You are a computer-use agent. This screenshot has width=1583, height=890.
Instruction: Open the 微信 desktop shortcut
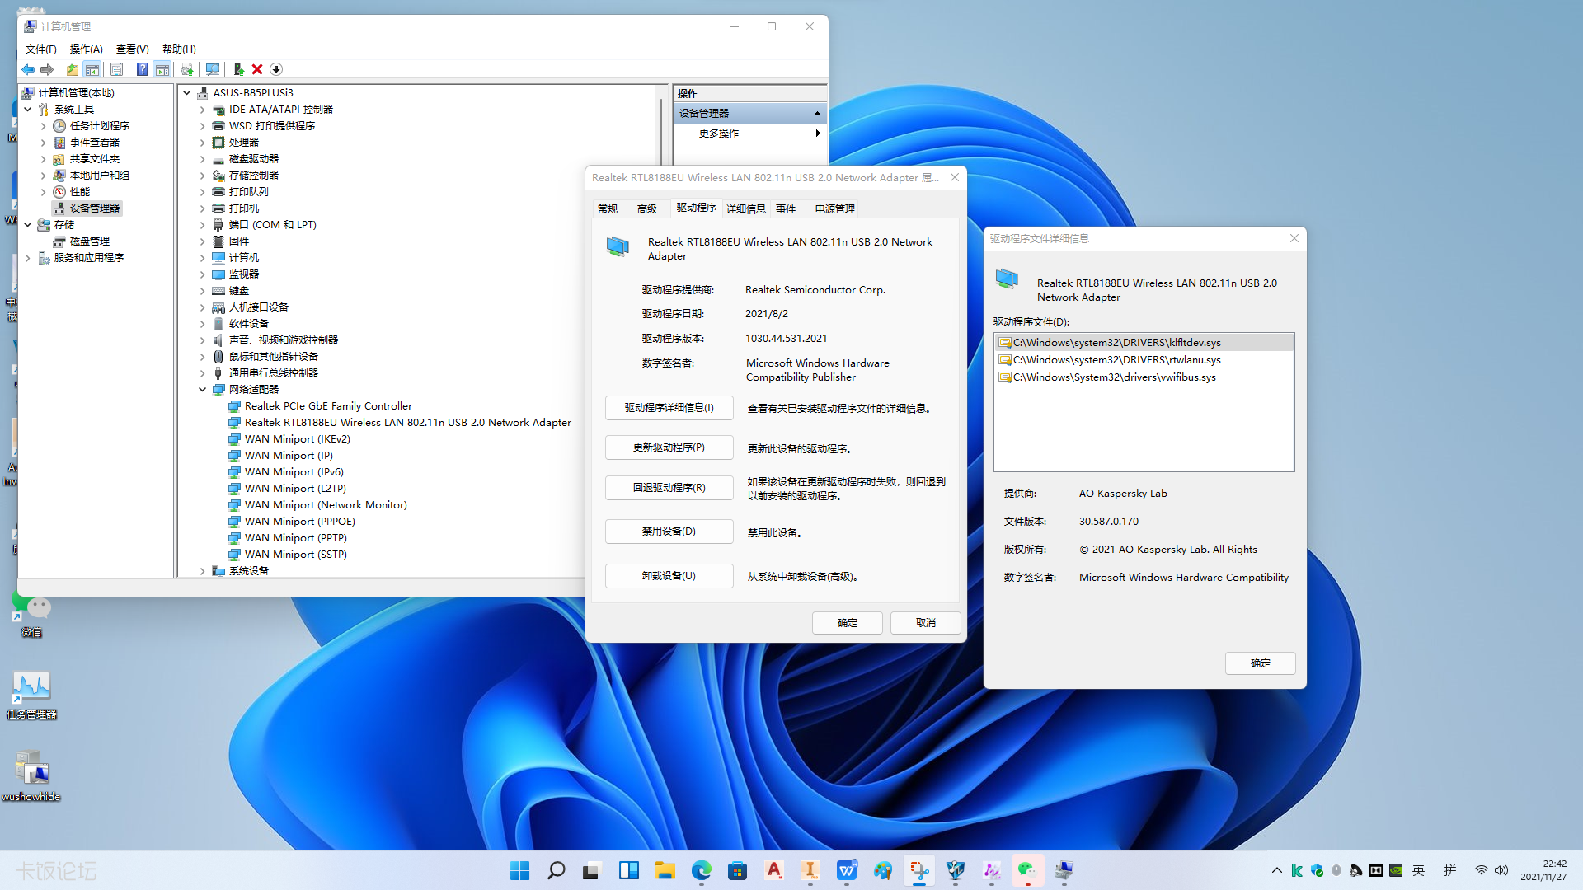click(x=31, y=615)
